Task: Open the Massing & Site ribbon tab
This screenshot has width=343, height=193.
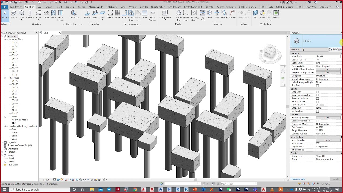Action: 96,7
